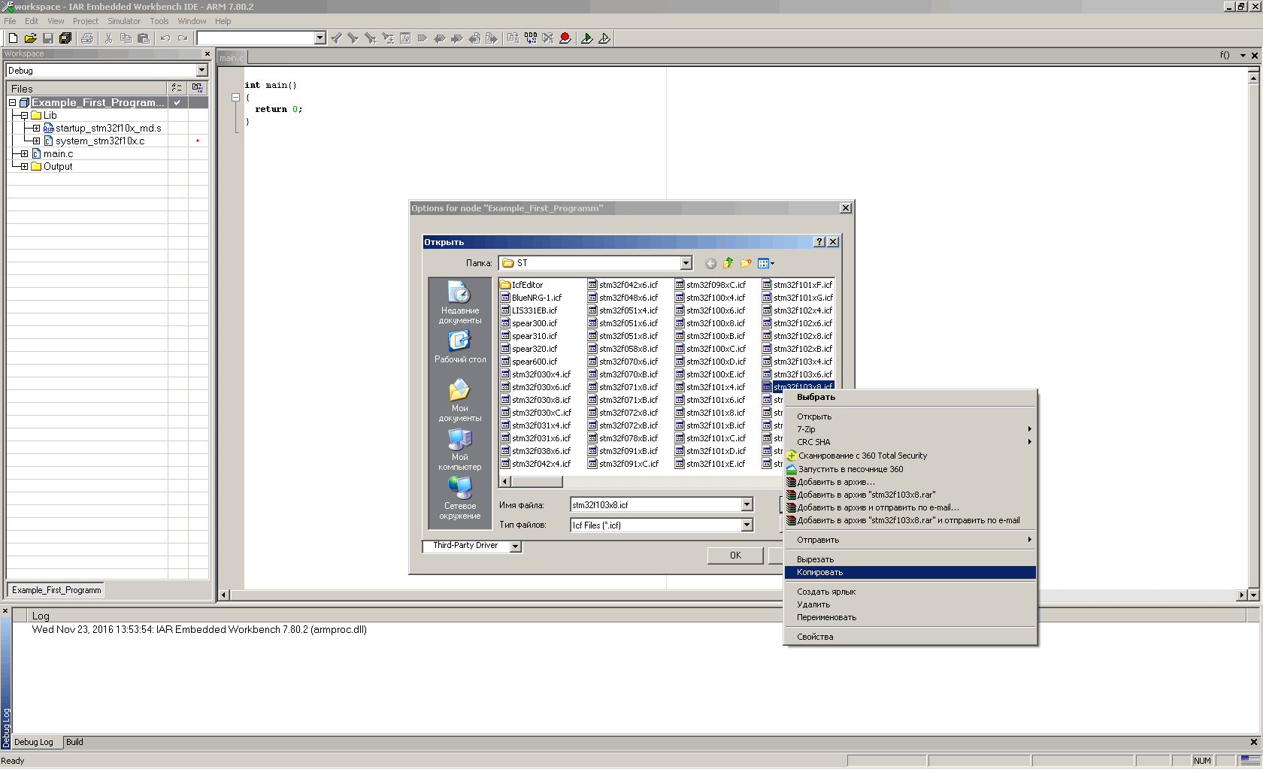Create new folder icon in dialog
Viewport: 1263px width, 769px height.
click(746, 263)
